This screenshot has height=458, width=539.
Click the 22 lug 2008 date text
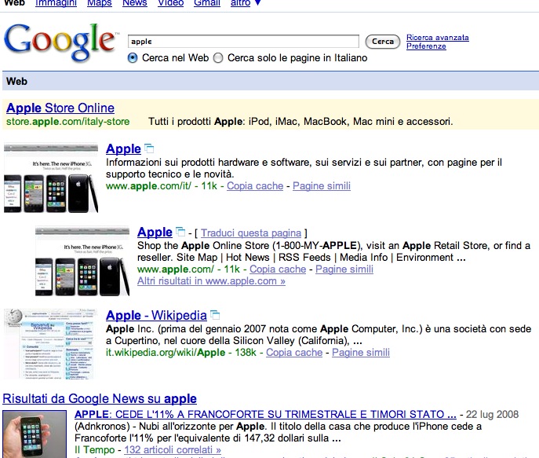[x=492, y=414]
